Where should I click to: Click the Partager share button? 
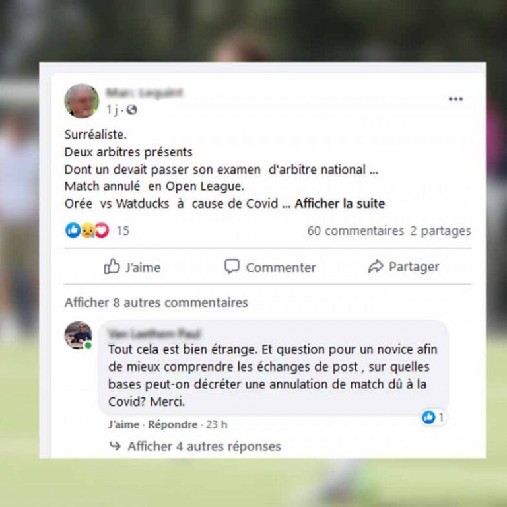pos(403,267)
